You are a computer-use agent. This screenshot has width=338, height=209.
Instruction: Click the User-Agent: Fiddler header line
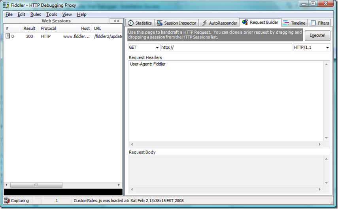pyautogui.click(x=148, y=64)
